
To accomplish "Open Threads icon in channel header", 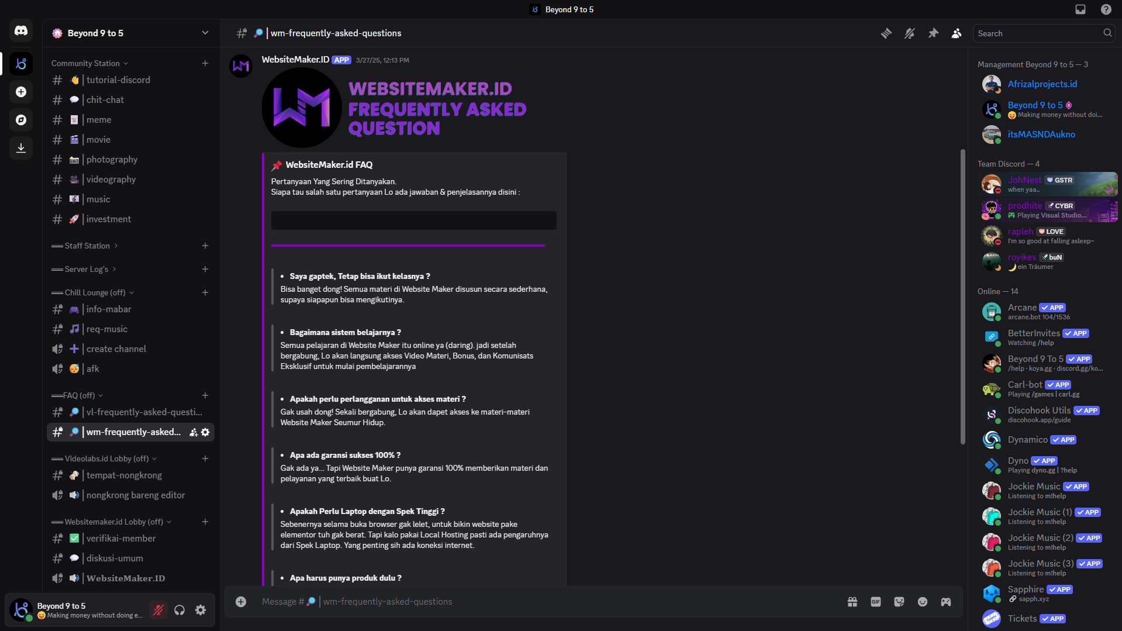I will coord(886,33).
